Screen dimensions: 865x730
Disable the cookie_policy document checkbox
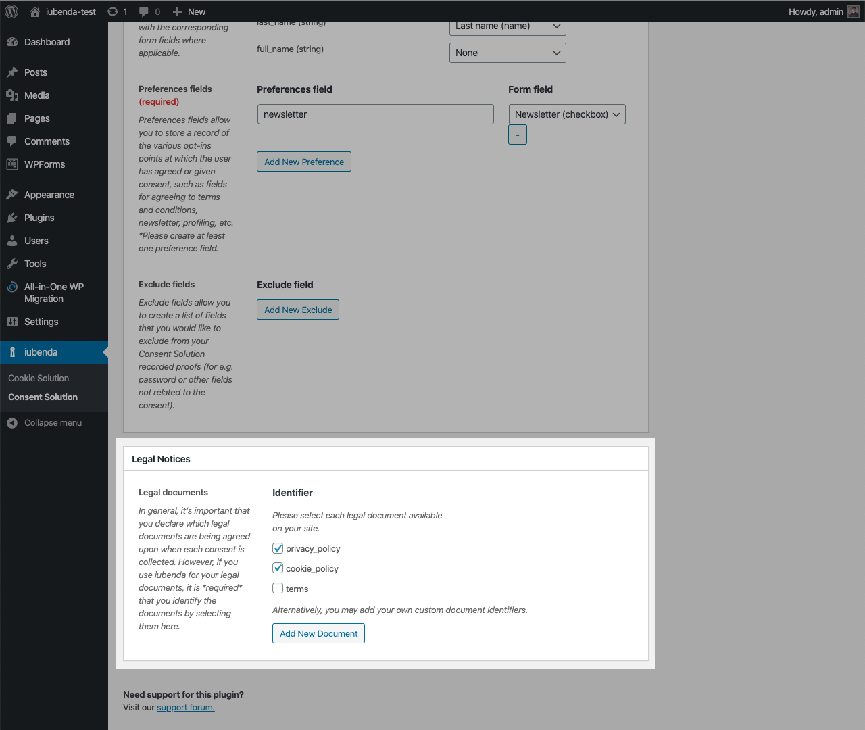point(277,568)
